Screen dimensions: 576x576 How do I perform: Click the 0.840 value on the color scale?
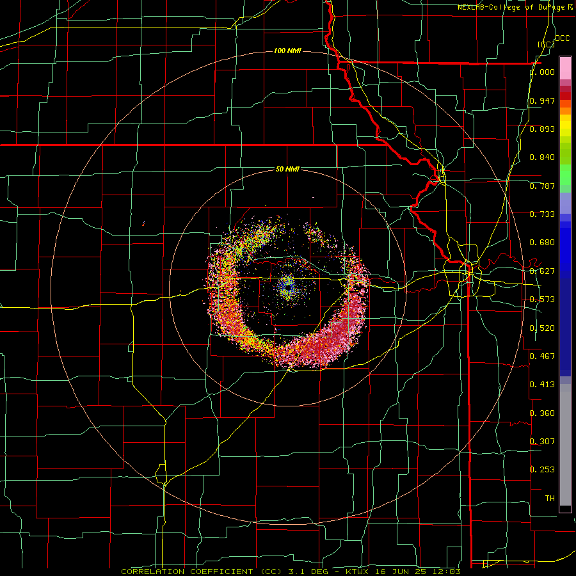coord(542,157)
